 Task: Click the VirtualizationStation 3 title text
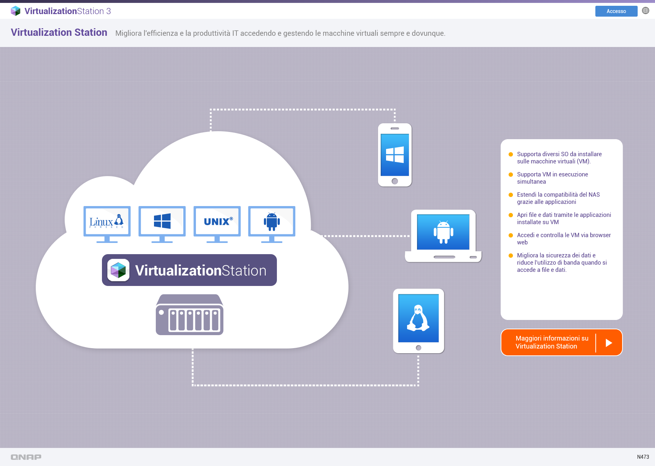[x=68, y=11]
